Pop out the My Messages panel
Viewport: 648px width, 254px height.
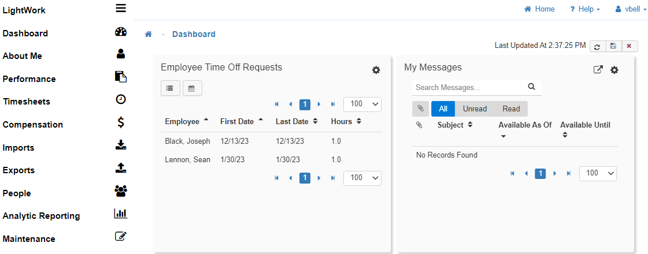pos(598,70)
